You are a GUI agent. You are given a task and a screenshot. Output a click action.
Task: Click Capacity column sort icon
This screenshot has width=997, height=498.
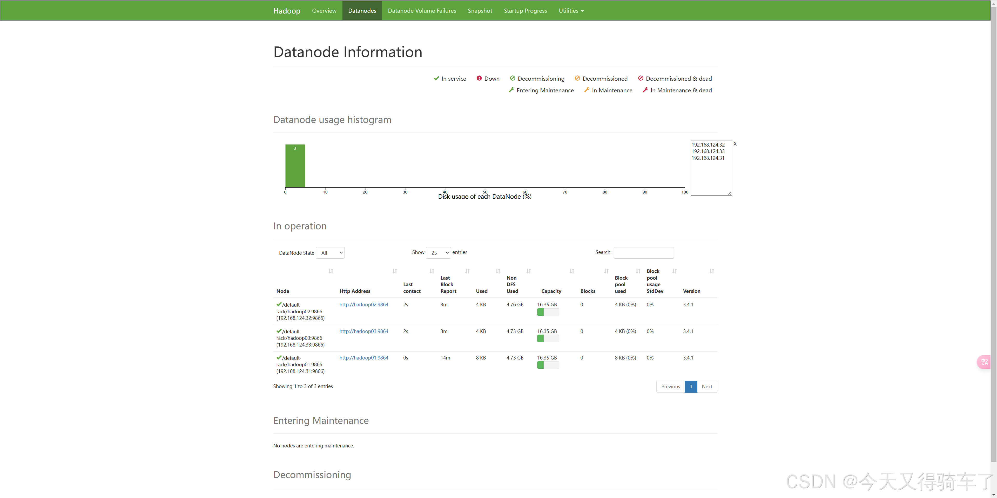572,271
